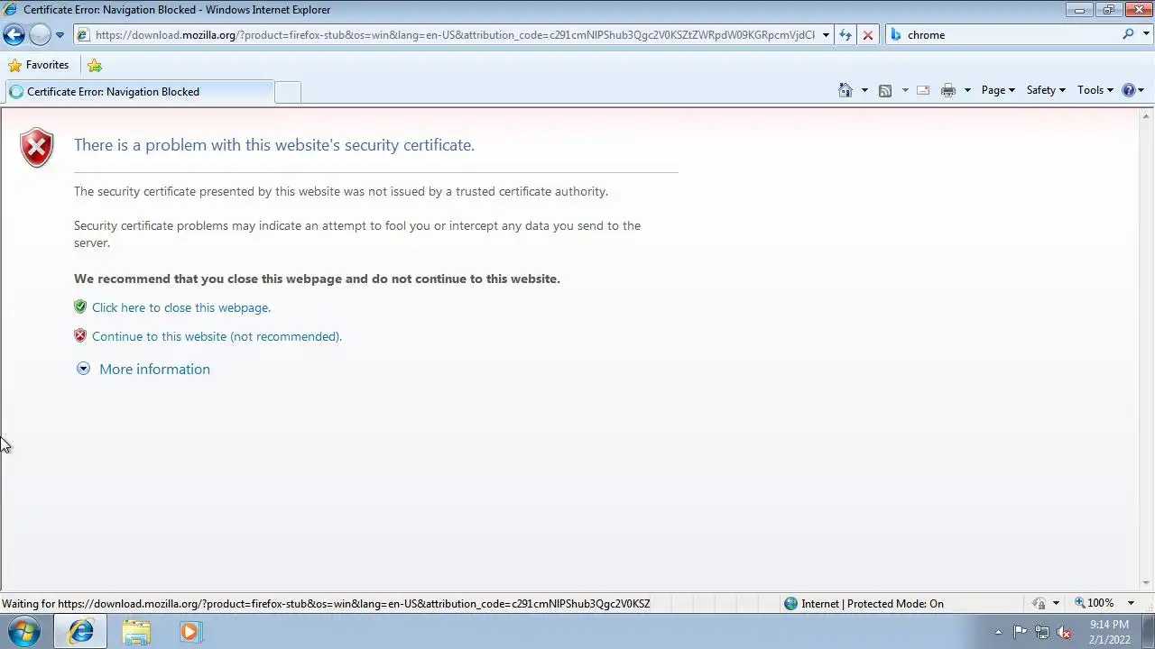Open the Favorites star button
1155x649 pixels.
(38, 65)
